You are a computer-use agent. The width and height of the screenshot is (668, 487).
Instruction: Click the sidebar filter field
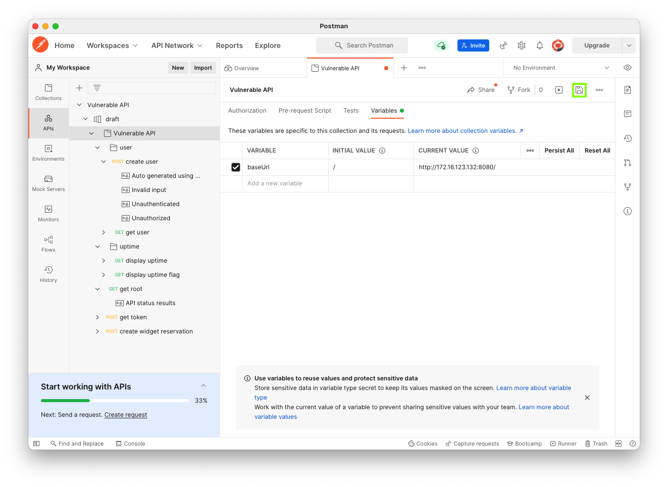[151, 88]
